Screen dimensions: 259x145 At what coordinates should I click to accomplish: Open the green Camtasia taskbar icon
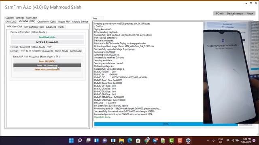tap(172, 141)
